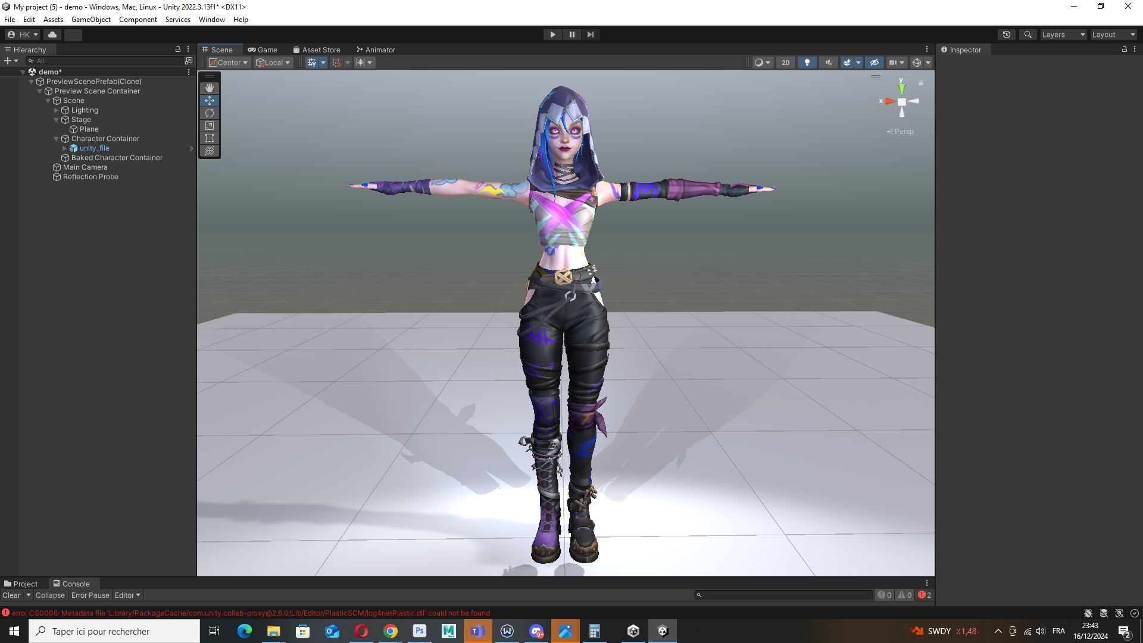
Task: Clear the Console log
Action: click(x=11, y=595)
